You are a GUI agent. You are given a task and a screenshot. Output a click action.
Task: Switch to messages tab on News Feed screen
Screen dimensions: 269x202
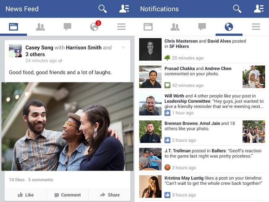tap(67, 27)
